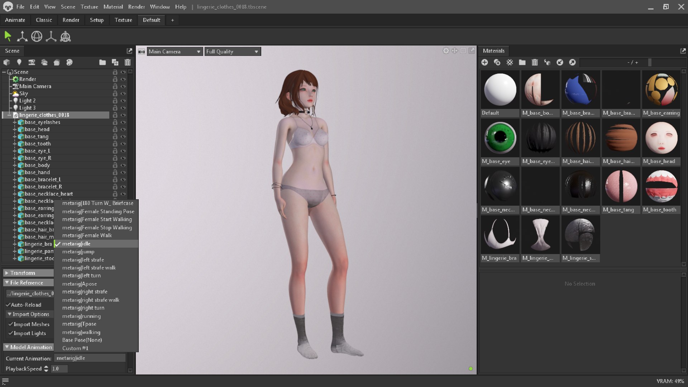This screenshot has width=688, height=387.
Task: Collapse the lingerie_clothes_0018 tree node
Action: click(9, 115)
